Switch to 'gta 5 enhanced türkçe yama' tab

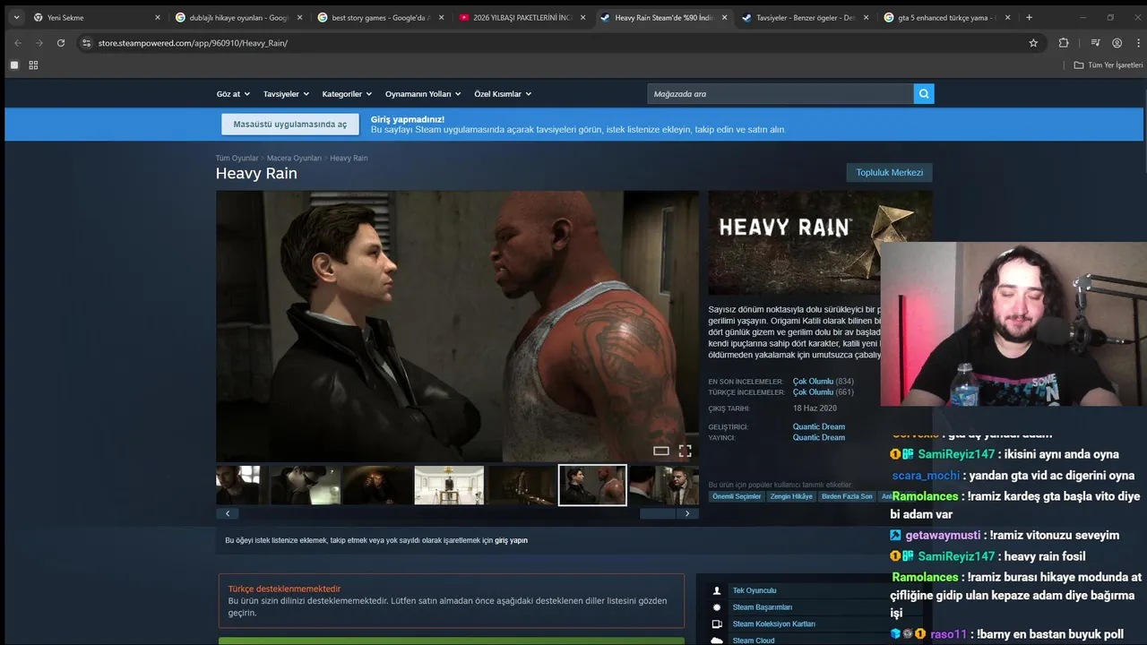pyautogui.click(x=945, y=17)
